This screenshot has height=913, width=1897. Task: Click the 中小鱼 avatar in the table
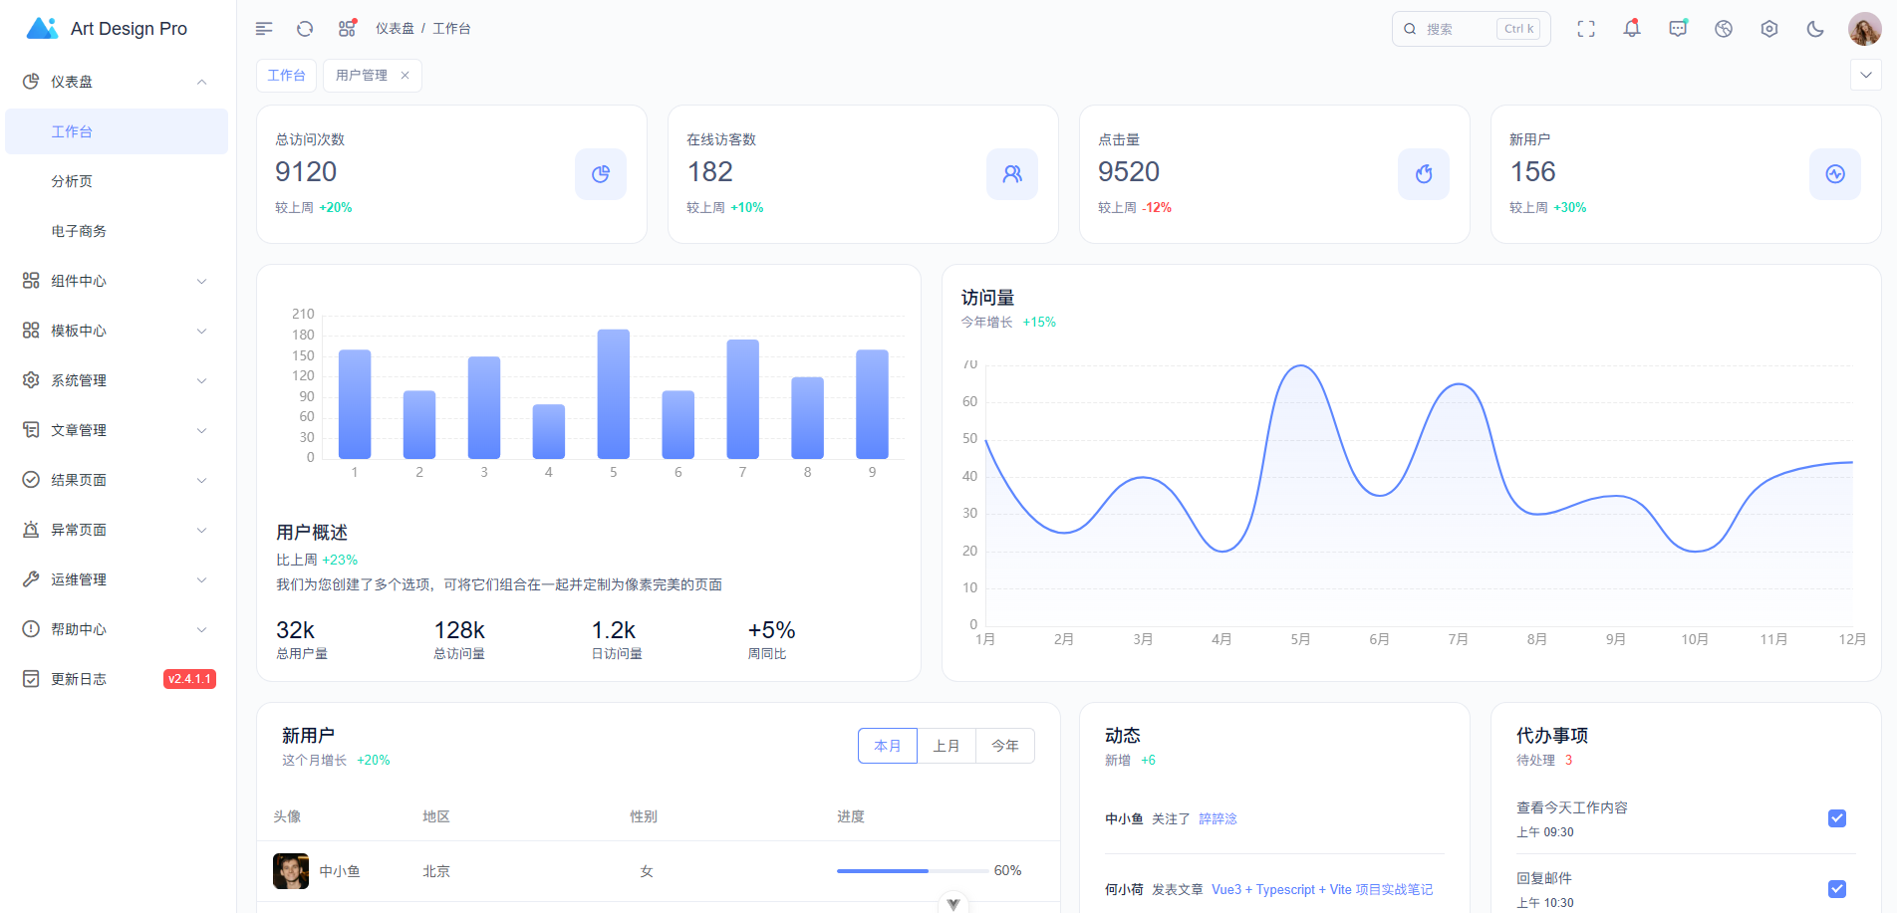291,871
